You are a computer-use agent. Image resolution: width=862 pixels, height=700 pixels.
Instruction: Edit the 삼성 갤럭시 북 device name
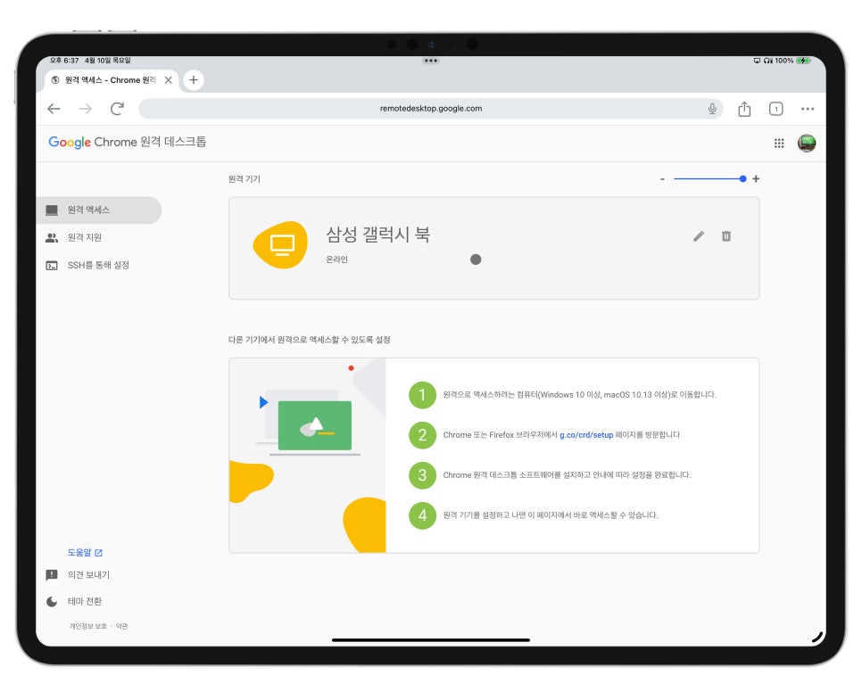point(699,236)
